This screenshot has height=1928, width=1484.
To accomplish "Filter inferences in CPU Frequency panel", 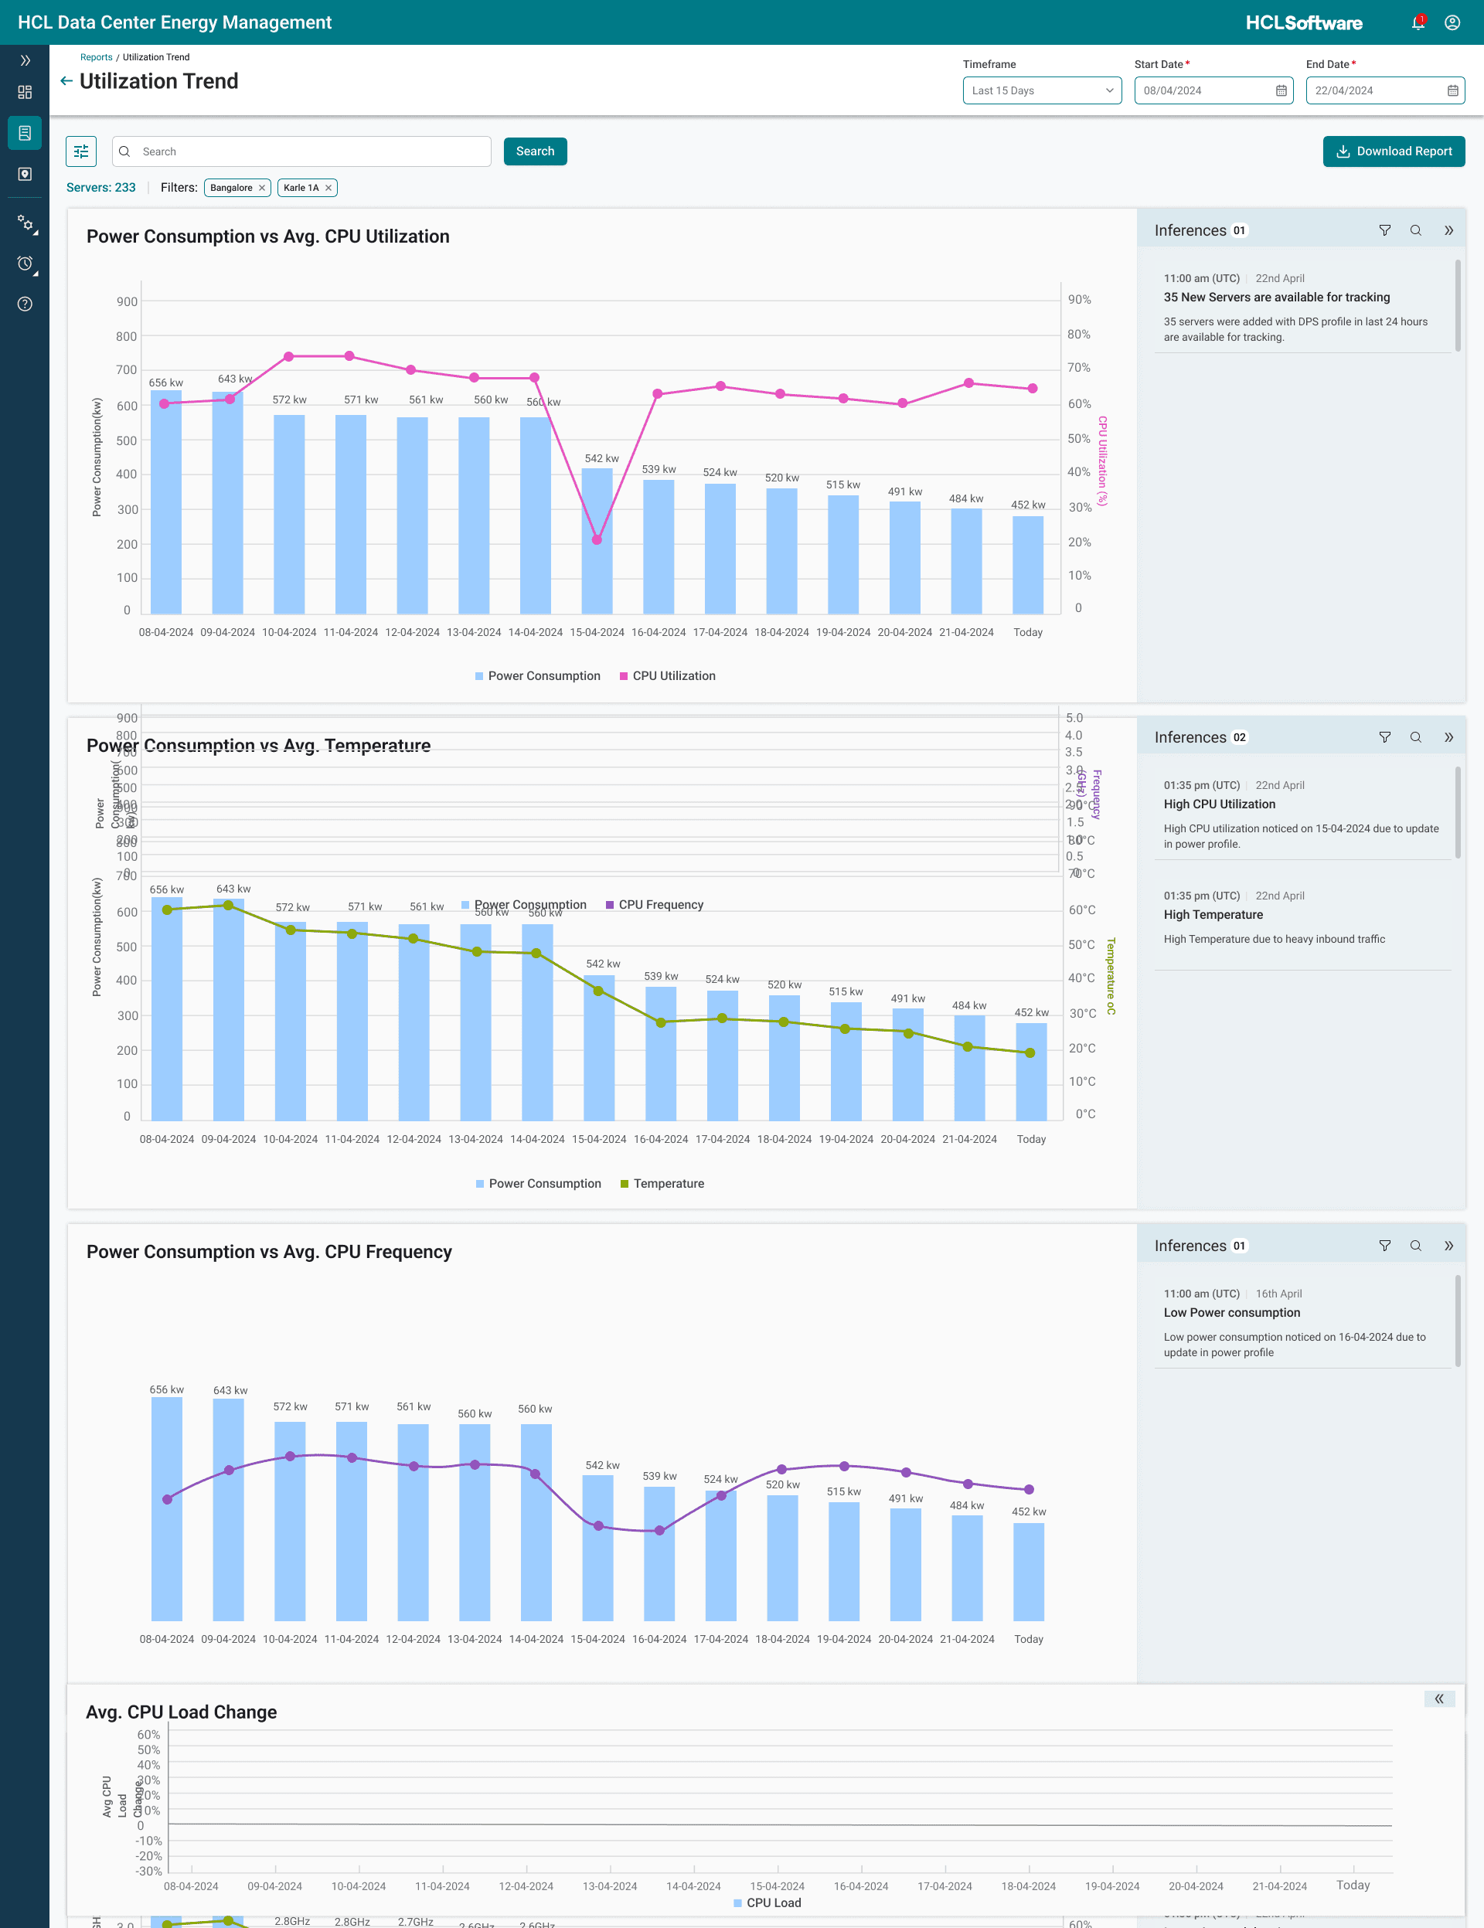I will 1384,1246.
